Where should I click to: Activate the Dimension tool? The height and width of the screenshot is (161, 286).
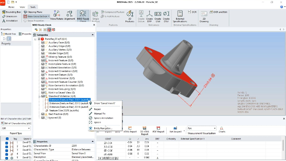pyautogui.click(x=10, y=17)
